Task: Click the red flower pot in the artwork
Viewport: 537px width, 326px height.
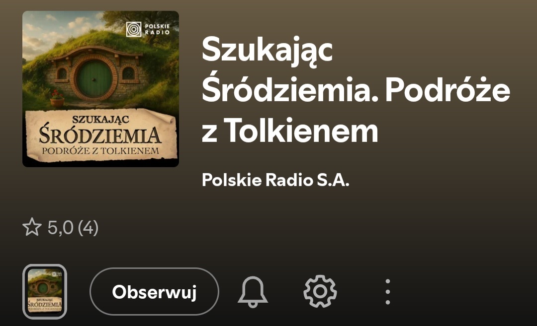Action: [57, 99]
